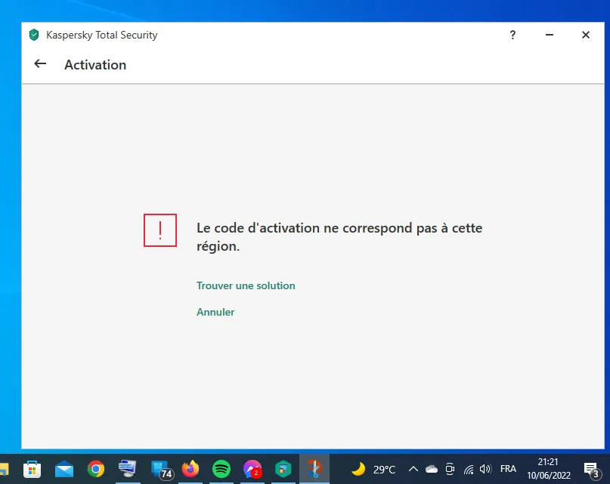Open the volume speaker tray icon

485,469
